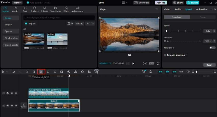Click the Reset button
217x117 pixels.
[x=209, y=65]
